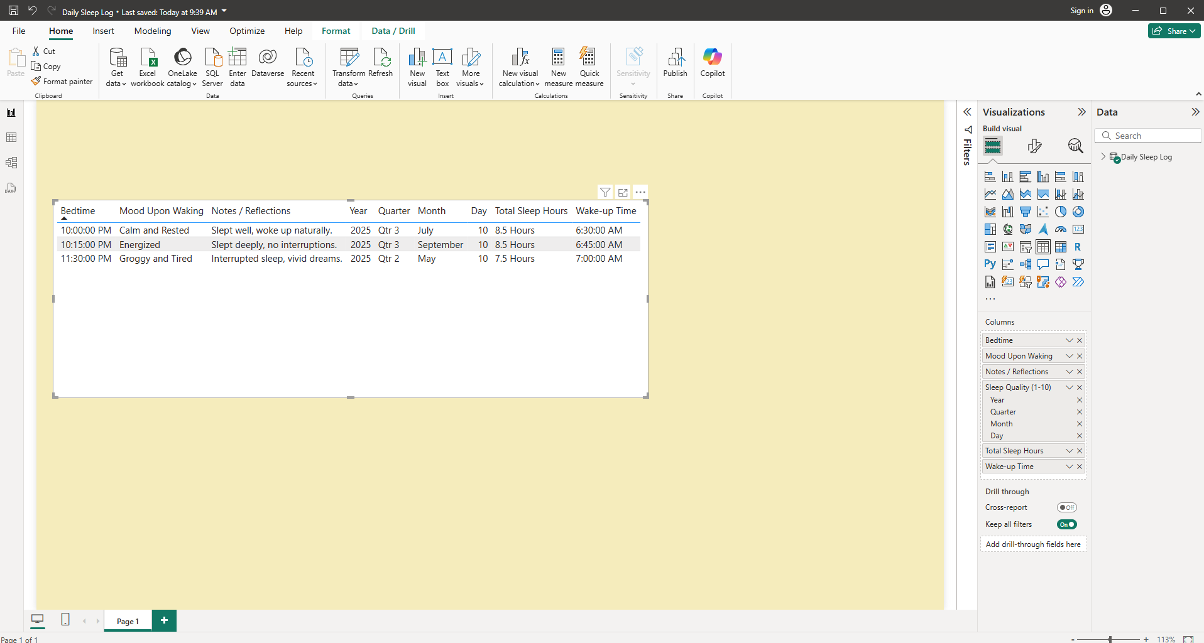This screenshot has height=643, width=1204.
Task: Add a new report page
Action: tap(164, 620)
